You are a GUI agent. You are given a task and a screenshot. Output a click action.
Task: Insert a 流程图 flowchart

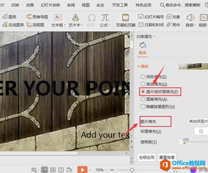point(35,25)
